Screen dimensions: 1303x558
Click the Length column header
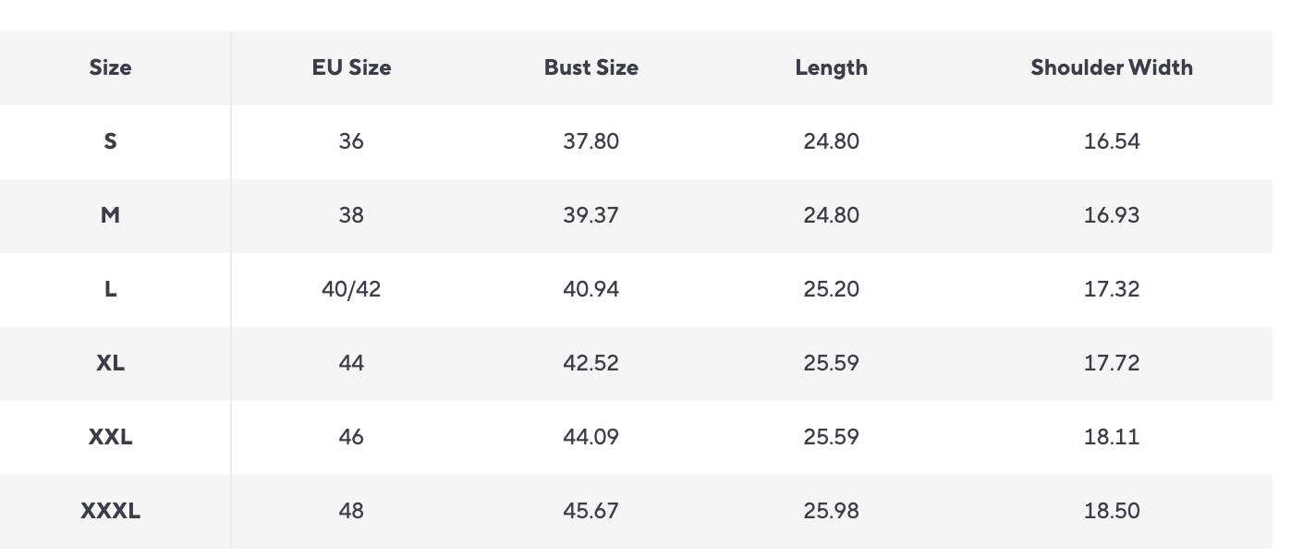coord(831,67)
